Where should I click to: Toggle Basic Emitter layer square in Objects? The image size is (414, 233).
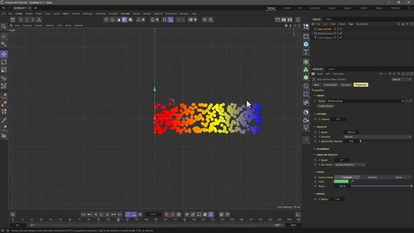pyautogui.click(x=335, y=29)
